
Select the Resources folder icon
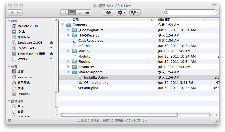point(74,67)
